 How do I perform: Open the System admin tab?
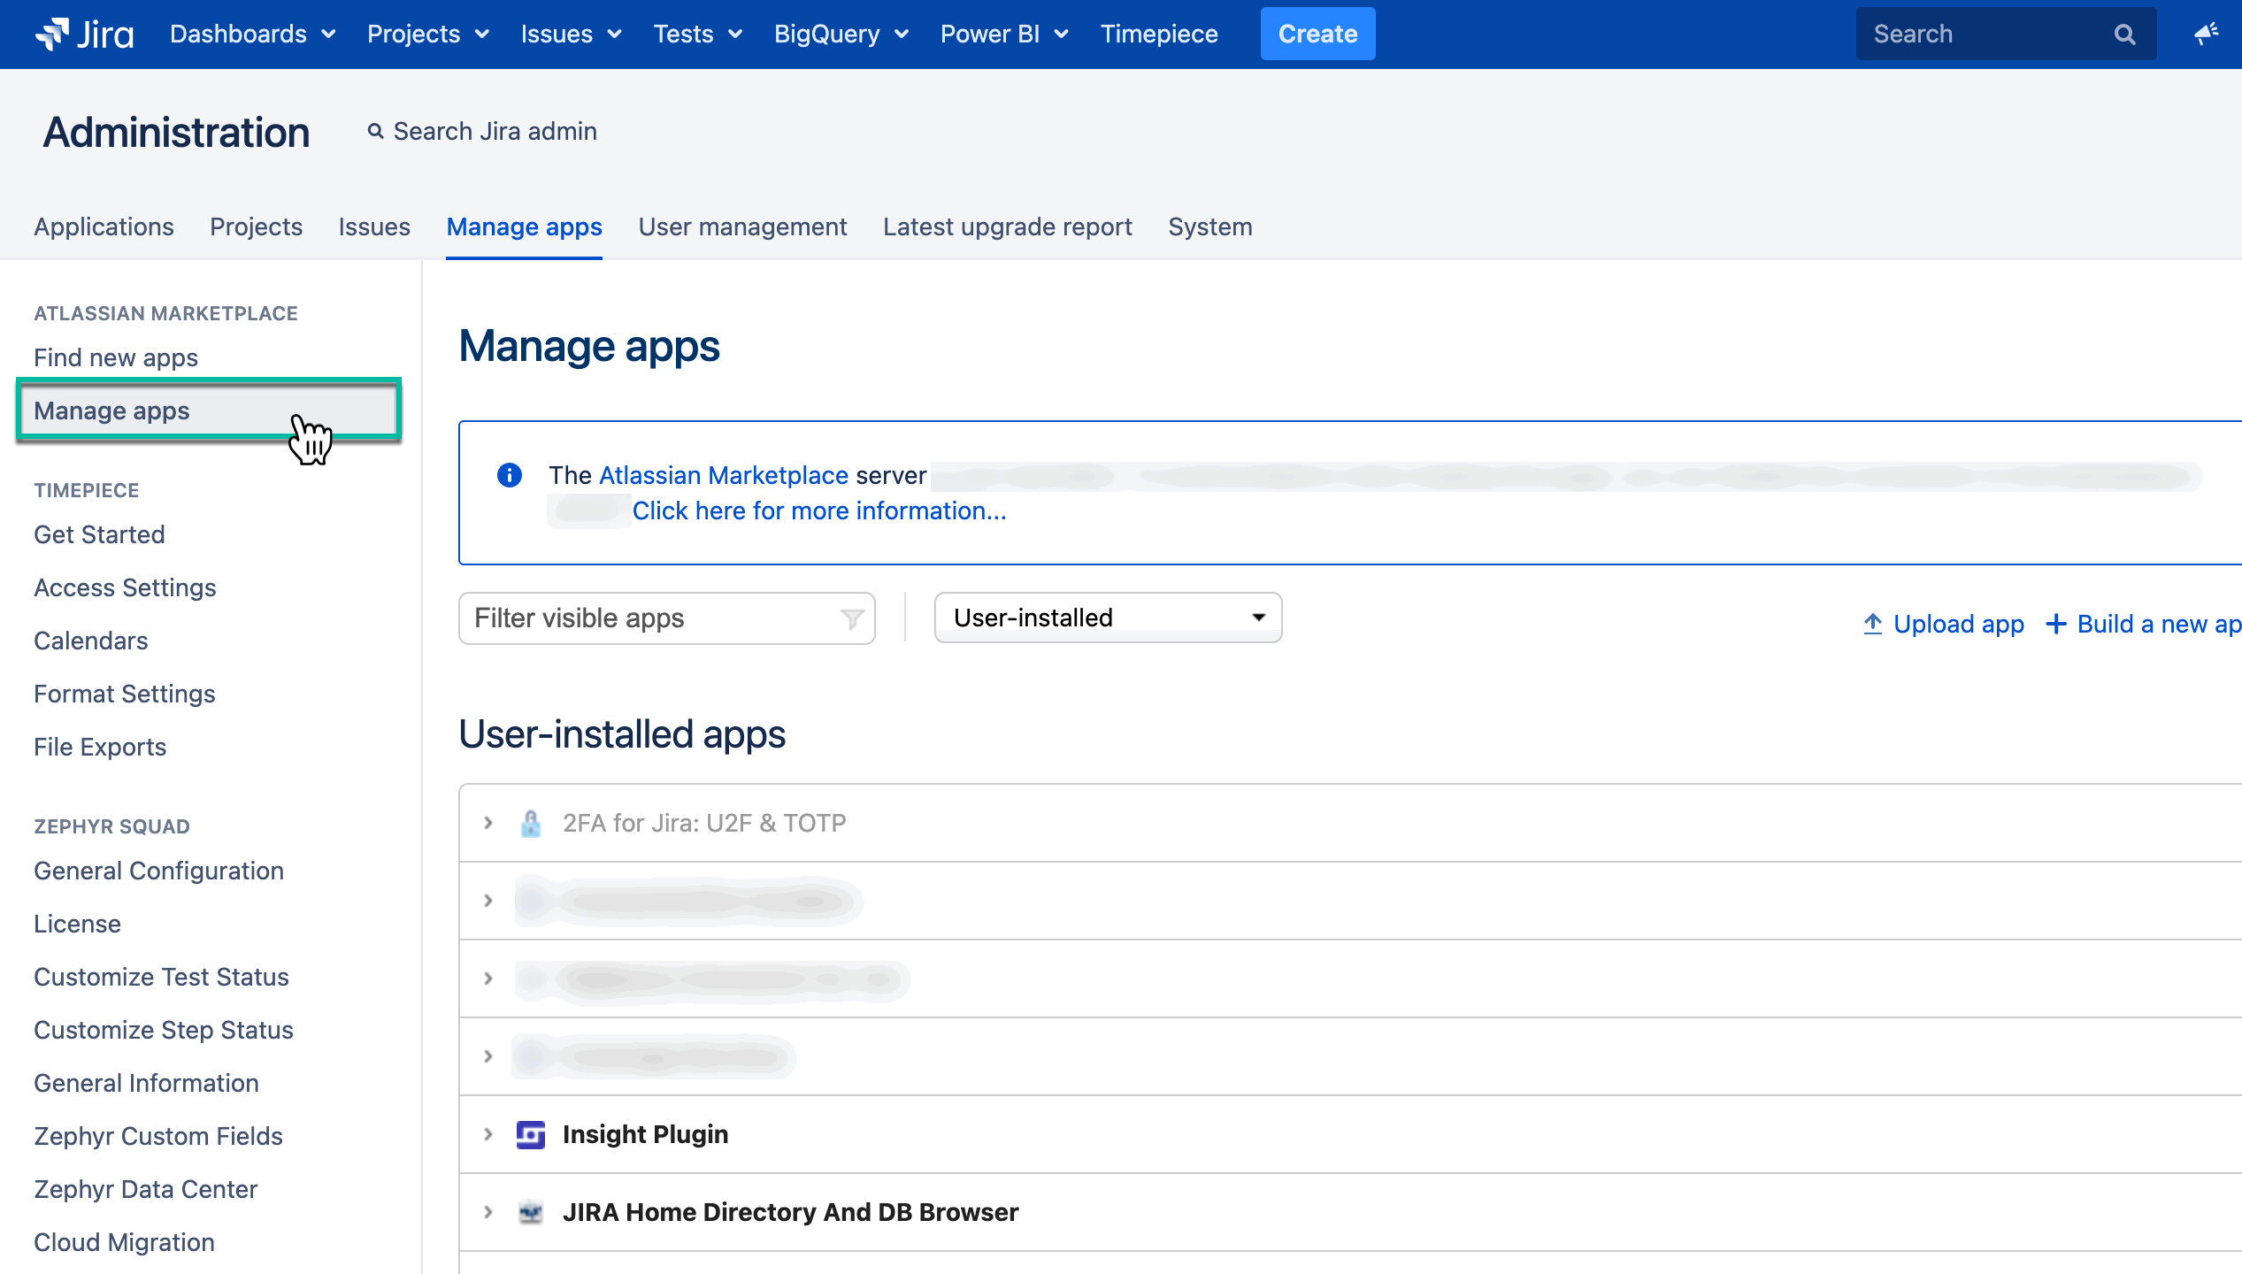1209,226
